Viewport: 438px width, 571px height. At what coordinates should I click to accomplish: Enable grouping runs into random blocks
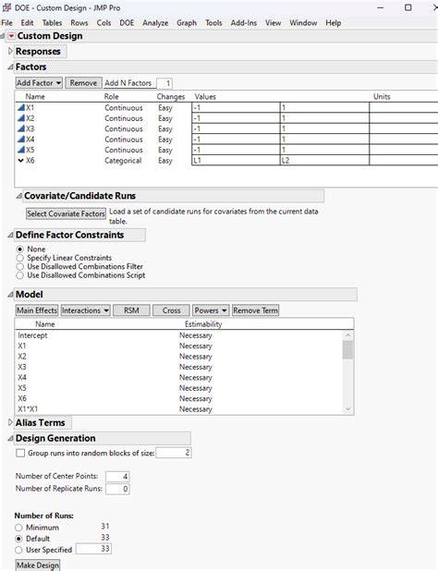point(20,453)
